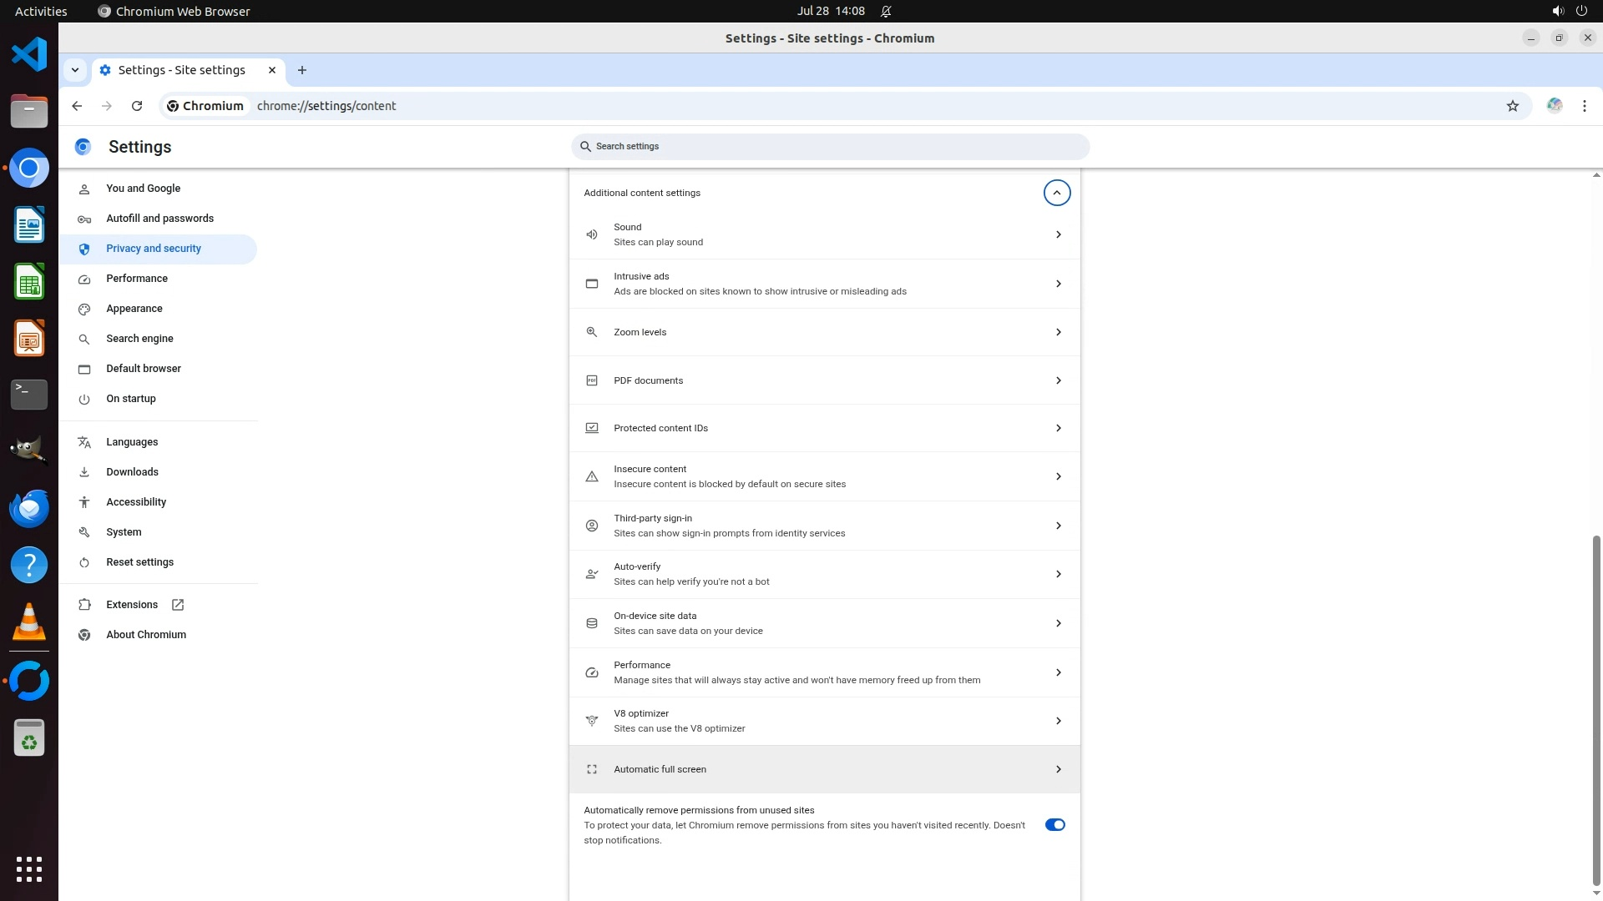Open Automatic full screen settings
Image resolution: width=1603 pixels, height=901 pixels.
coord(824,769)
